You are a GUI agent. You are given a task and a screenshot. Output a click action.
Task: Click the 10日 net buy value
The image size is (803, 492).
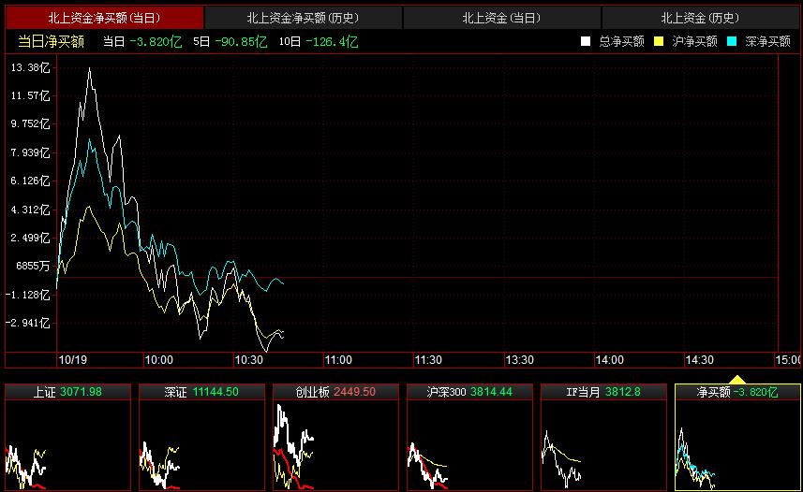pyautogui.click(x=319, y=41)
